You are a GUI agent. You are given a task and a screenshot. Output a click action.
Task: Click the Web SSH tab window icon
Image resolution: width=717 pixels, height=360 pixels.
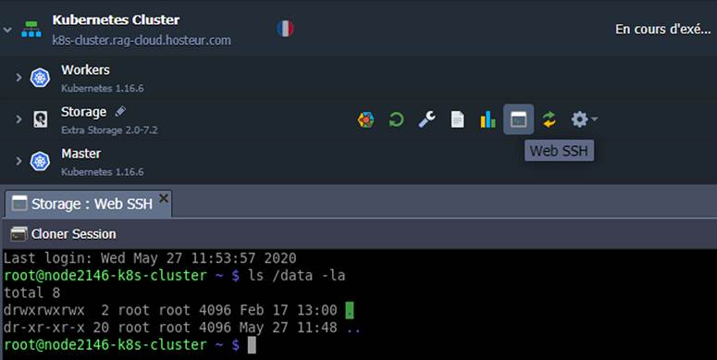(x=19, y=203)
